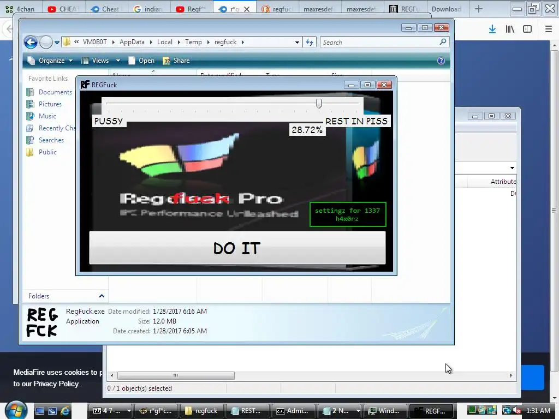Viewport: 559px width, 419px height.
Task: Open the 7-Zip taskbar button
Action: (110, 411)
